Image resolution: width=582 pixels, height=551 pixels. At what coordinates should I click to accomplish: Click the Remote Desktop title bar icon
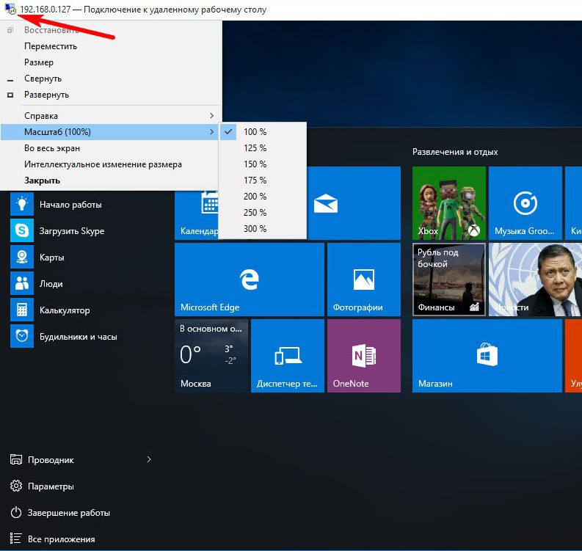pos(10,10)
